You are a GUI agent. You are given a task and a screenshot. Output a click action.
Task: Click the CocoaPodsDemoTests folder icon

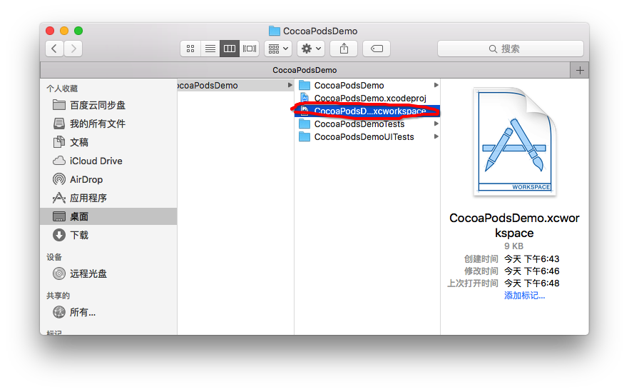point(305,124)
